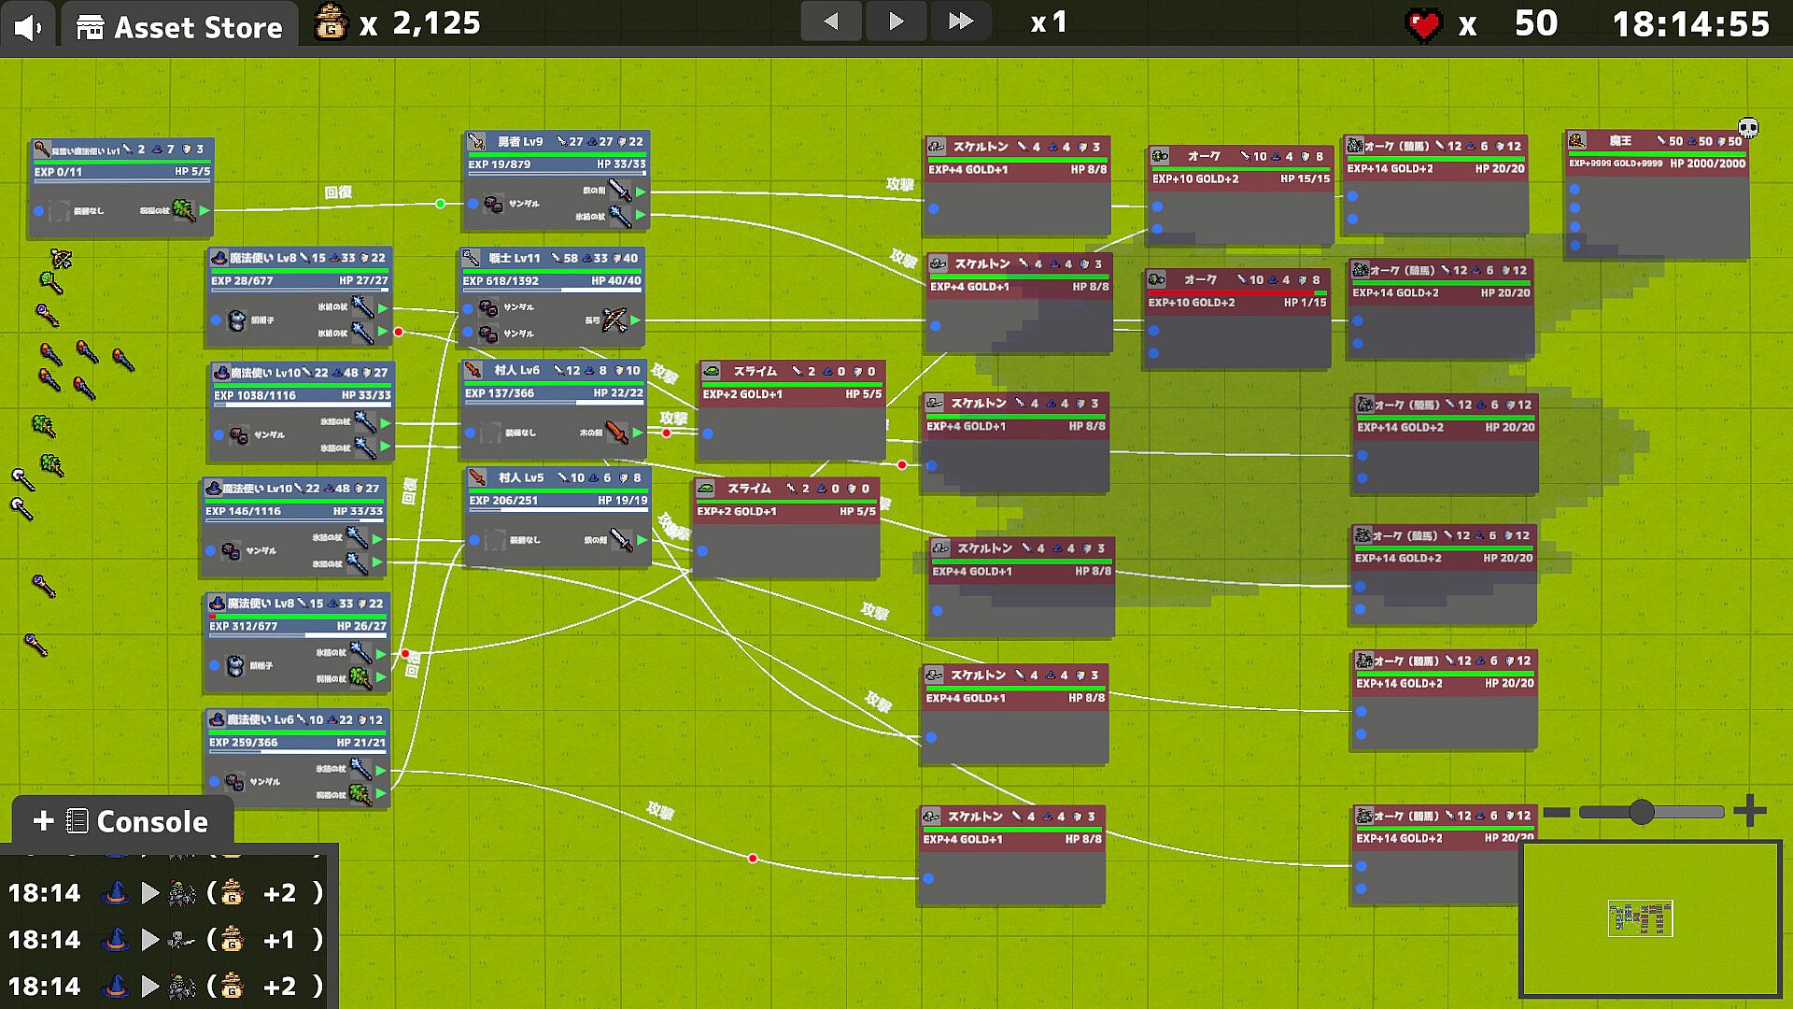1793x1009 pixels.
Task: Click blue input port on top スライム node
Action: [708, 433]
